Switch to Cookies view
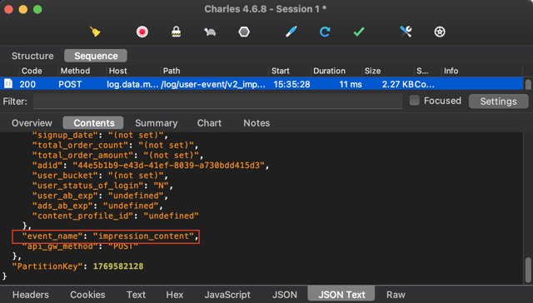 tap(87, 295)
